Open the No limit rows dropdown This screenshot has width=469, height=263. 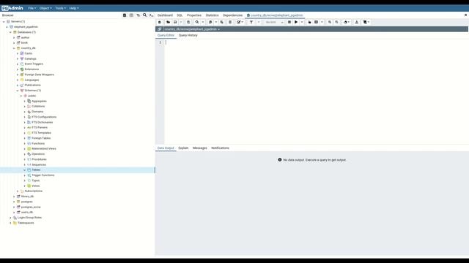pyautogui.click(x=274, y=22)
